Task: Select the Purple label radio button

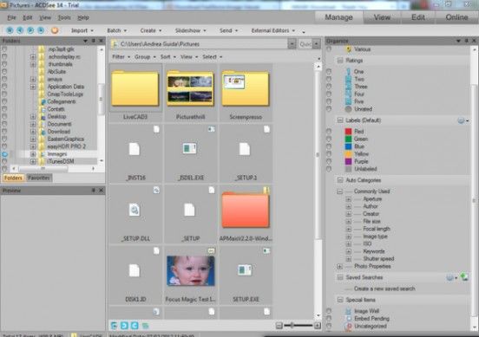Action: pyautogui.click(x=329, y=161)
